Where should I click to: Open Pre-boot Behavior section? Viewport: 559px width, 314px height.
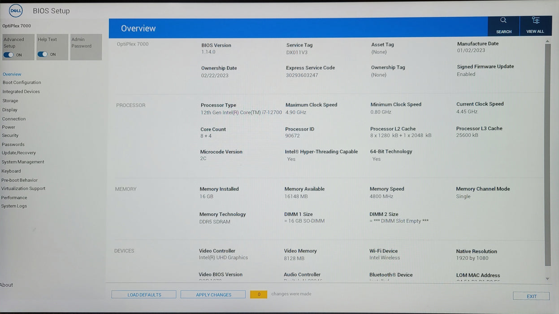[x=20, y=180]
